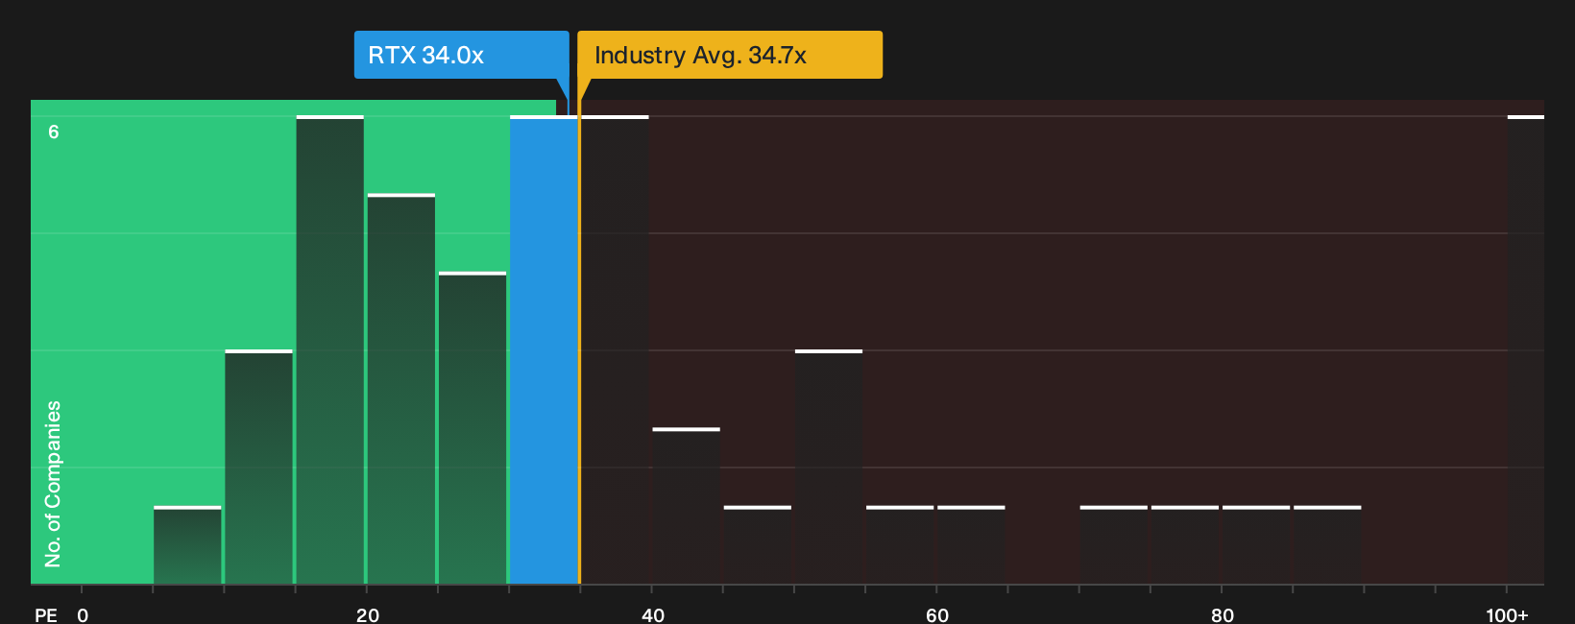Select the blue highlighted RTX bar
This screenshot has width=1575, height=624.
pyautogui.click(x=544, y=349)
